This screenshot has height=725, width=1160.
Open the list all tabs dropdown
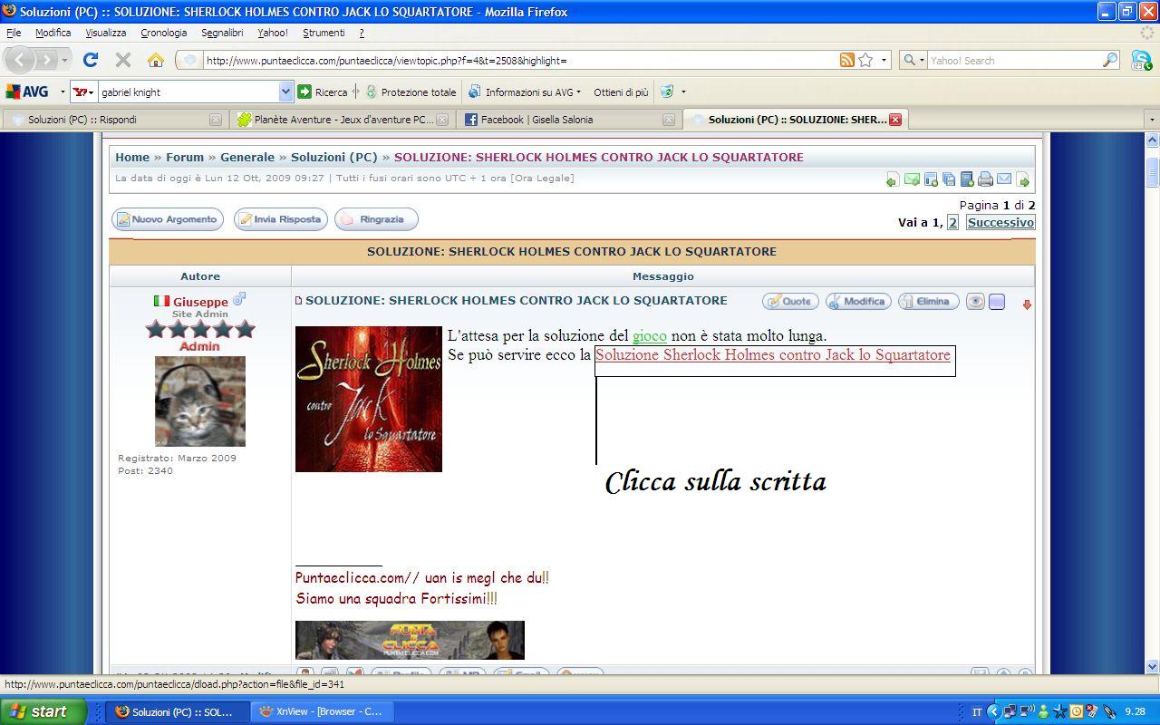coord(1152,120)
